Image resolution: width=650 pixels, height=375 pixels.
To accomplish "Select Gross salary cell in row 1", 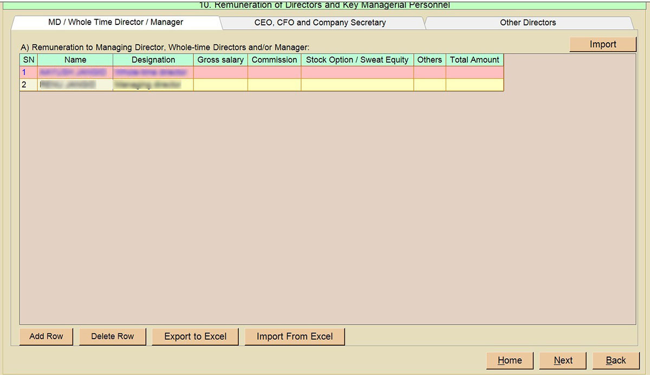I will [x=220, y=72].
